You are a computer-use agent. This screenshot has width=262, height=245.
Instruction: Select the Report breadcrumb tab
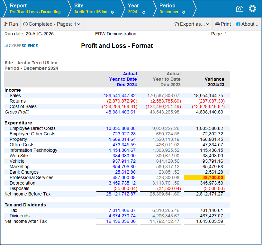35,9
